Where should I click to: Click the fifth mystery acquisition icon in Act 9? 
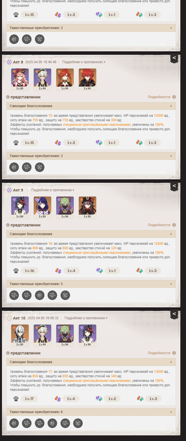coord(65,295)
